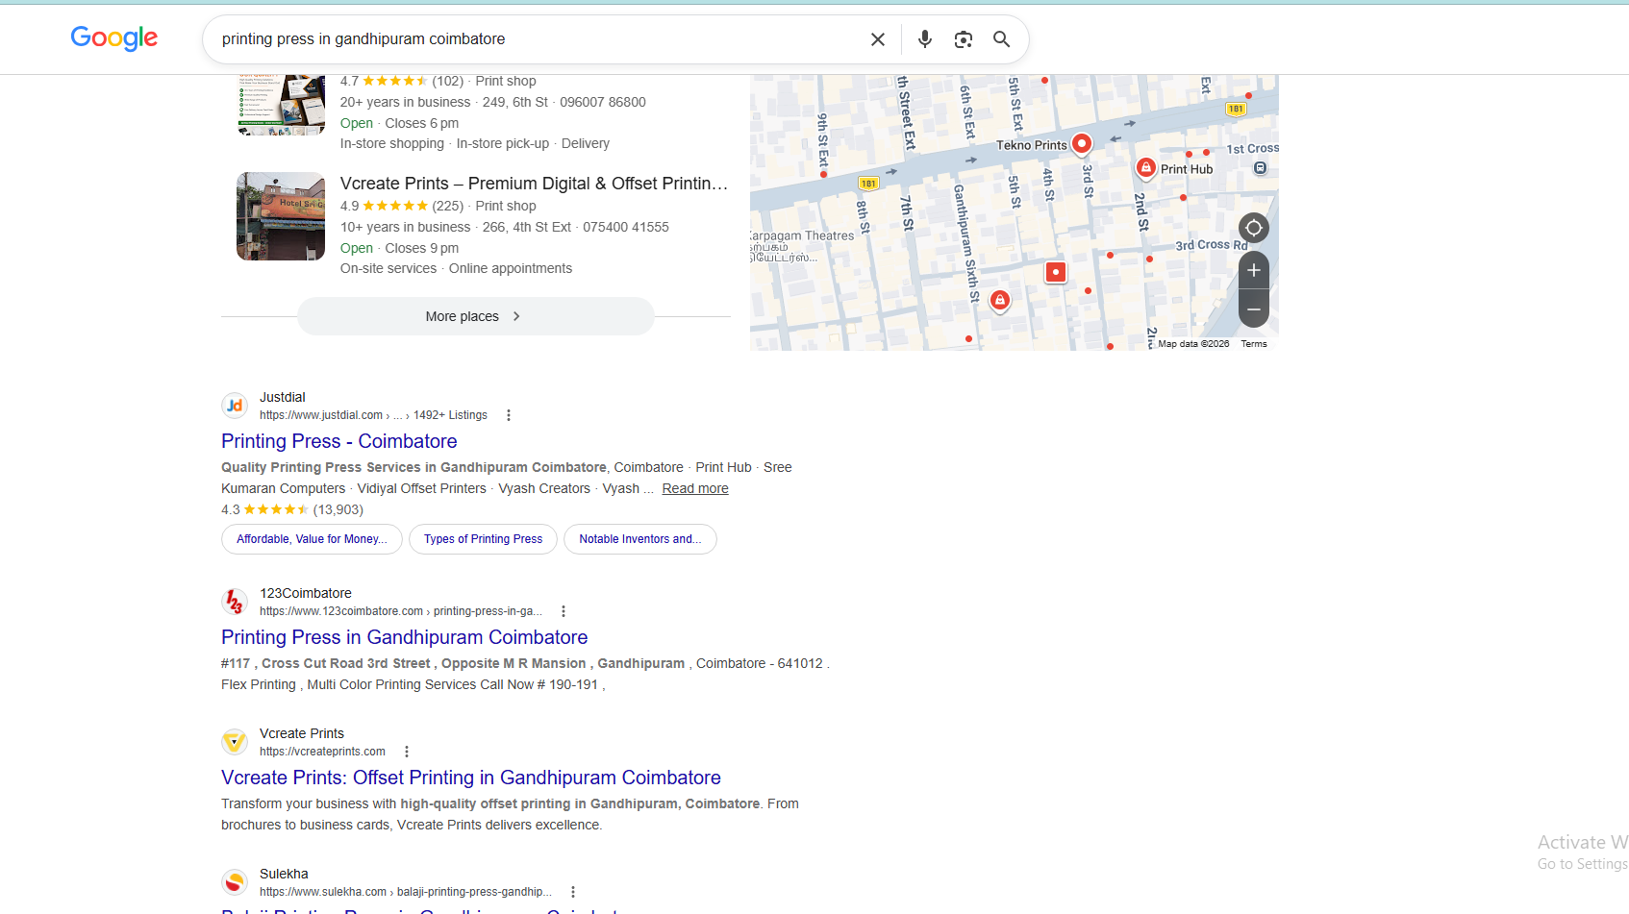Open more options for 123Coimbatore result
This screenshot has width=1629, height=914.
(564, 611)
